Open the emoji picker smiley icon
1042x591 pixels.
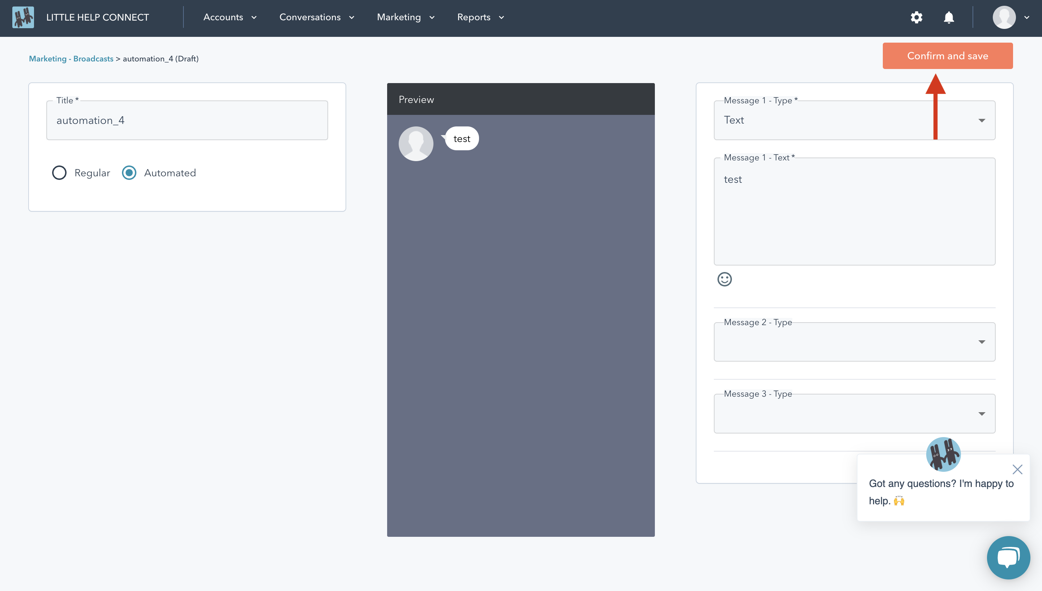(x=725, y=279)
